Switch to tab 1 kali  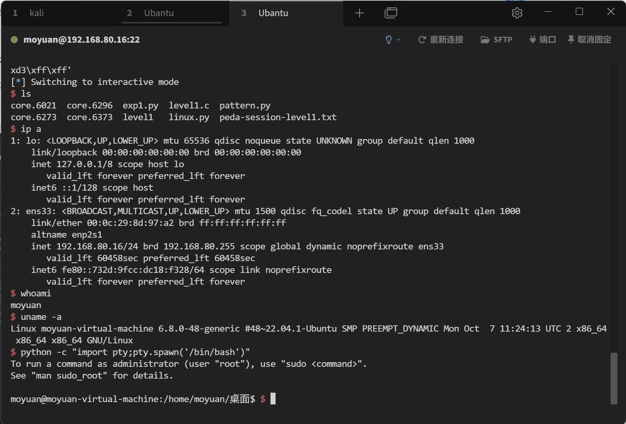36,13
